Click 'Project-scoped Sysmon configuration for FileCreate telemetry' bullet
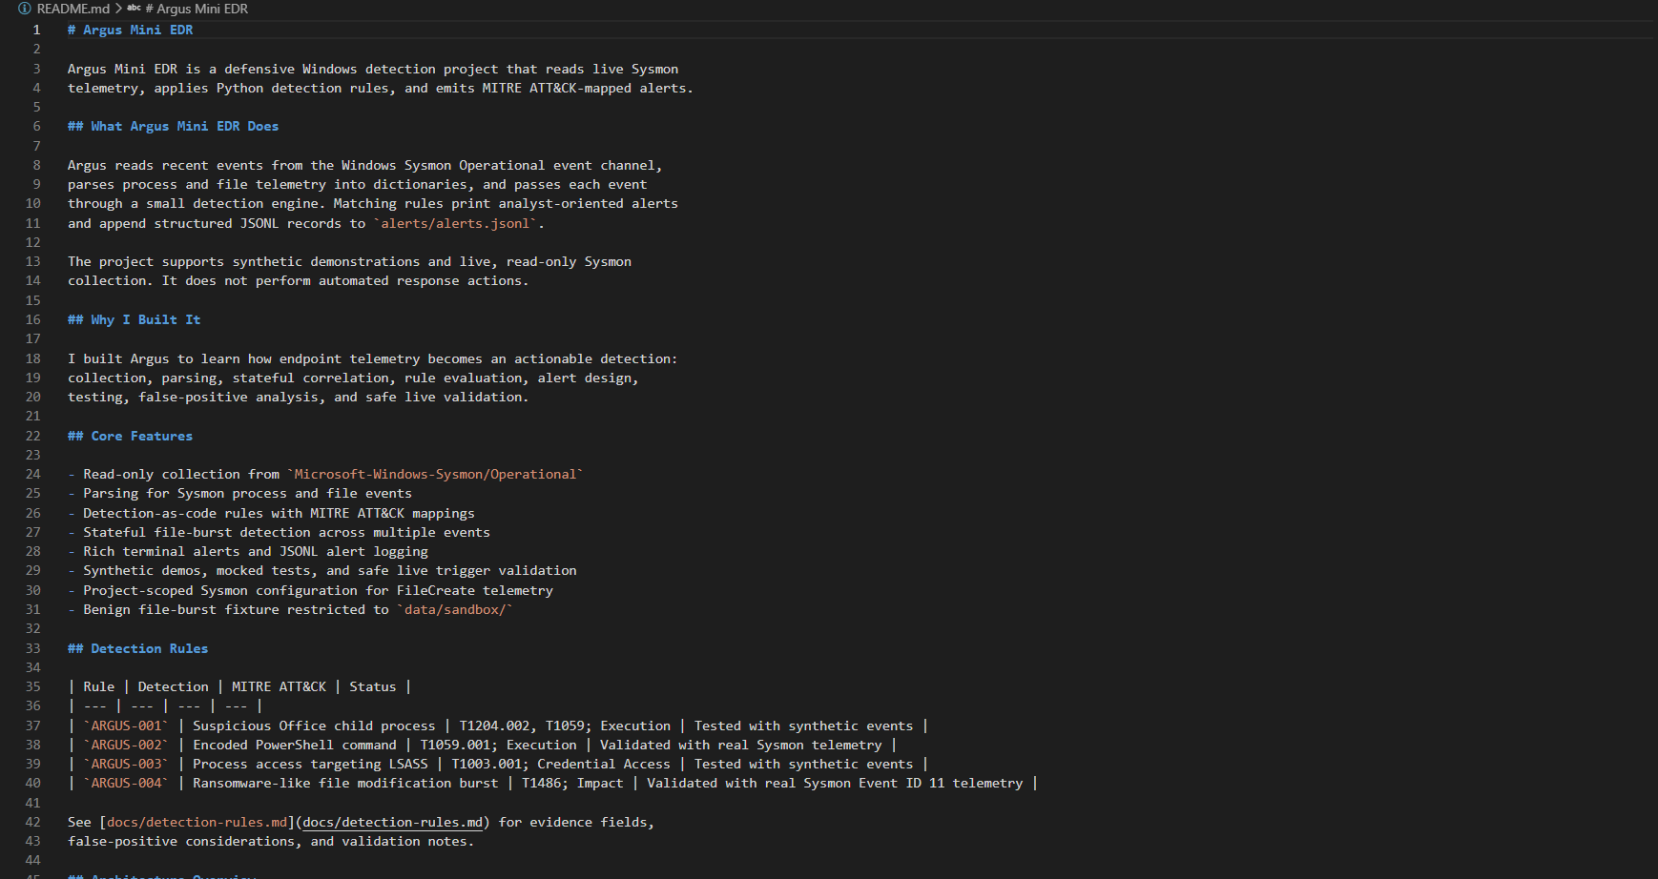The image size is (1658, 879). (318, 590)
